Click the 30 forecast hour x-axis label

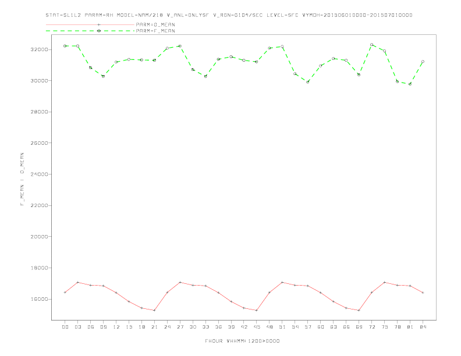click(193, 327)
